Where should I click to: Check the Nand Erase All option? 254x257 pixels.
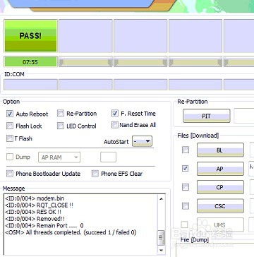(x=115, y=125)
